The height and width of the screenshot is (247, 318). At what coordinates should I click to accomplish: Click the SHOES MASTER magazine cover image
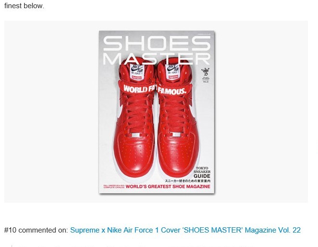pos(157,112)
